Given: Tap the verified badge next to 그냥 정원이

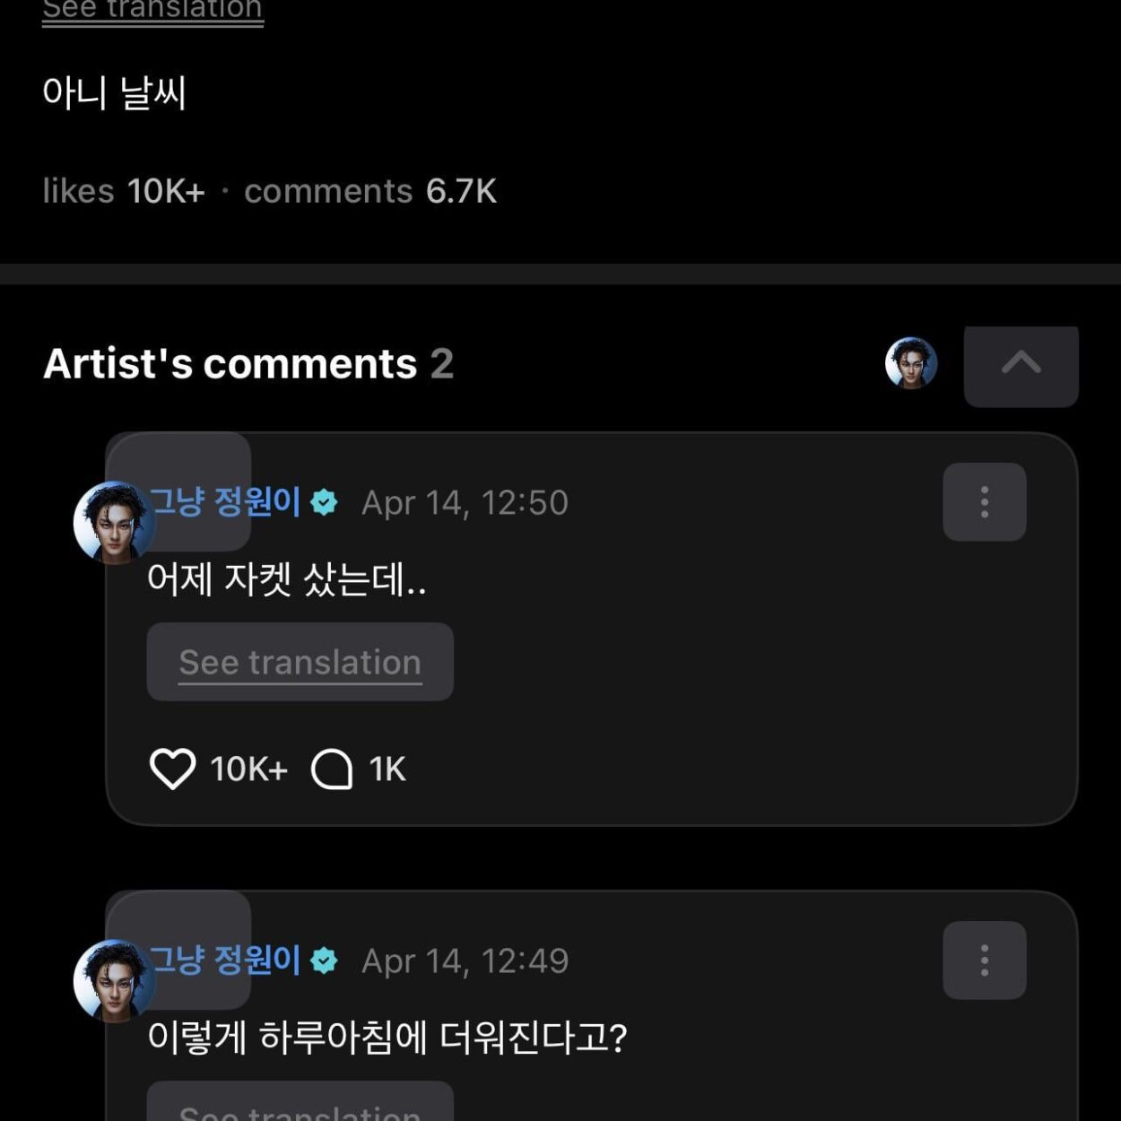Looking at the screenshot, I should click(324, 503).
